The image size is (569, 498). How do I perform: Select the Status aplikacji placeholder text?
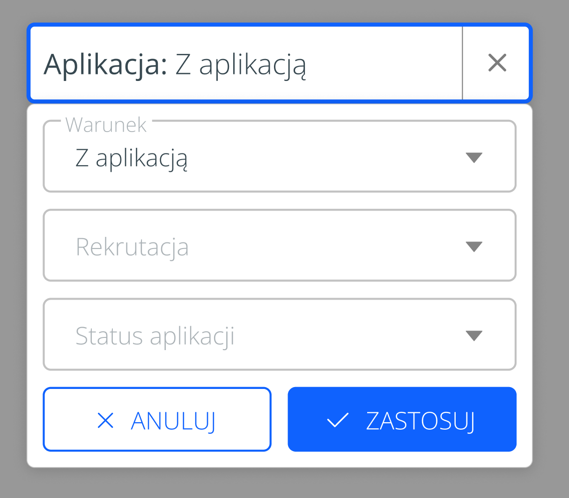click(155, 336)
